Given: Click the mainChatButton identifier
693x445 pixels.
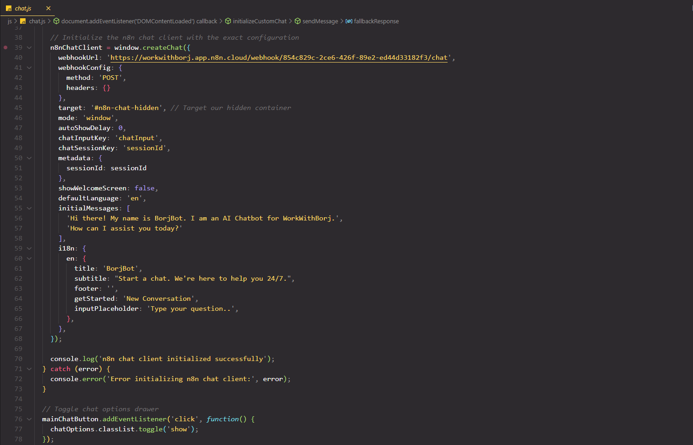Looking at the screenshot, I should [70, 419].
